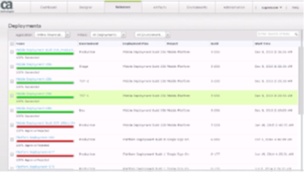Screen dimensions: 304x172
Task: Select the Releases tab
Action: pyautogui.click(x=123, y=7)
